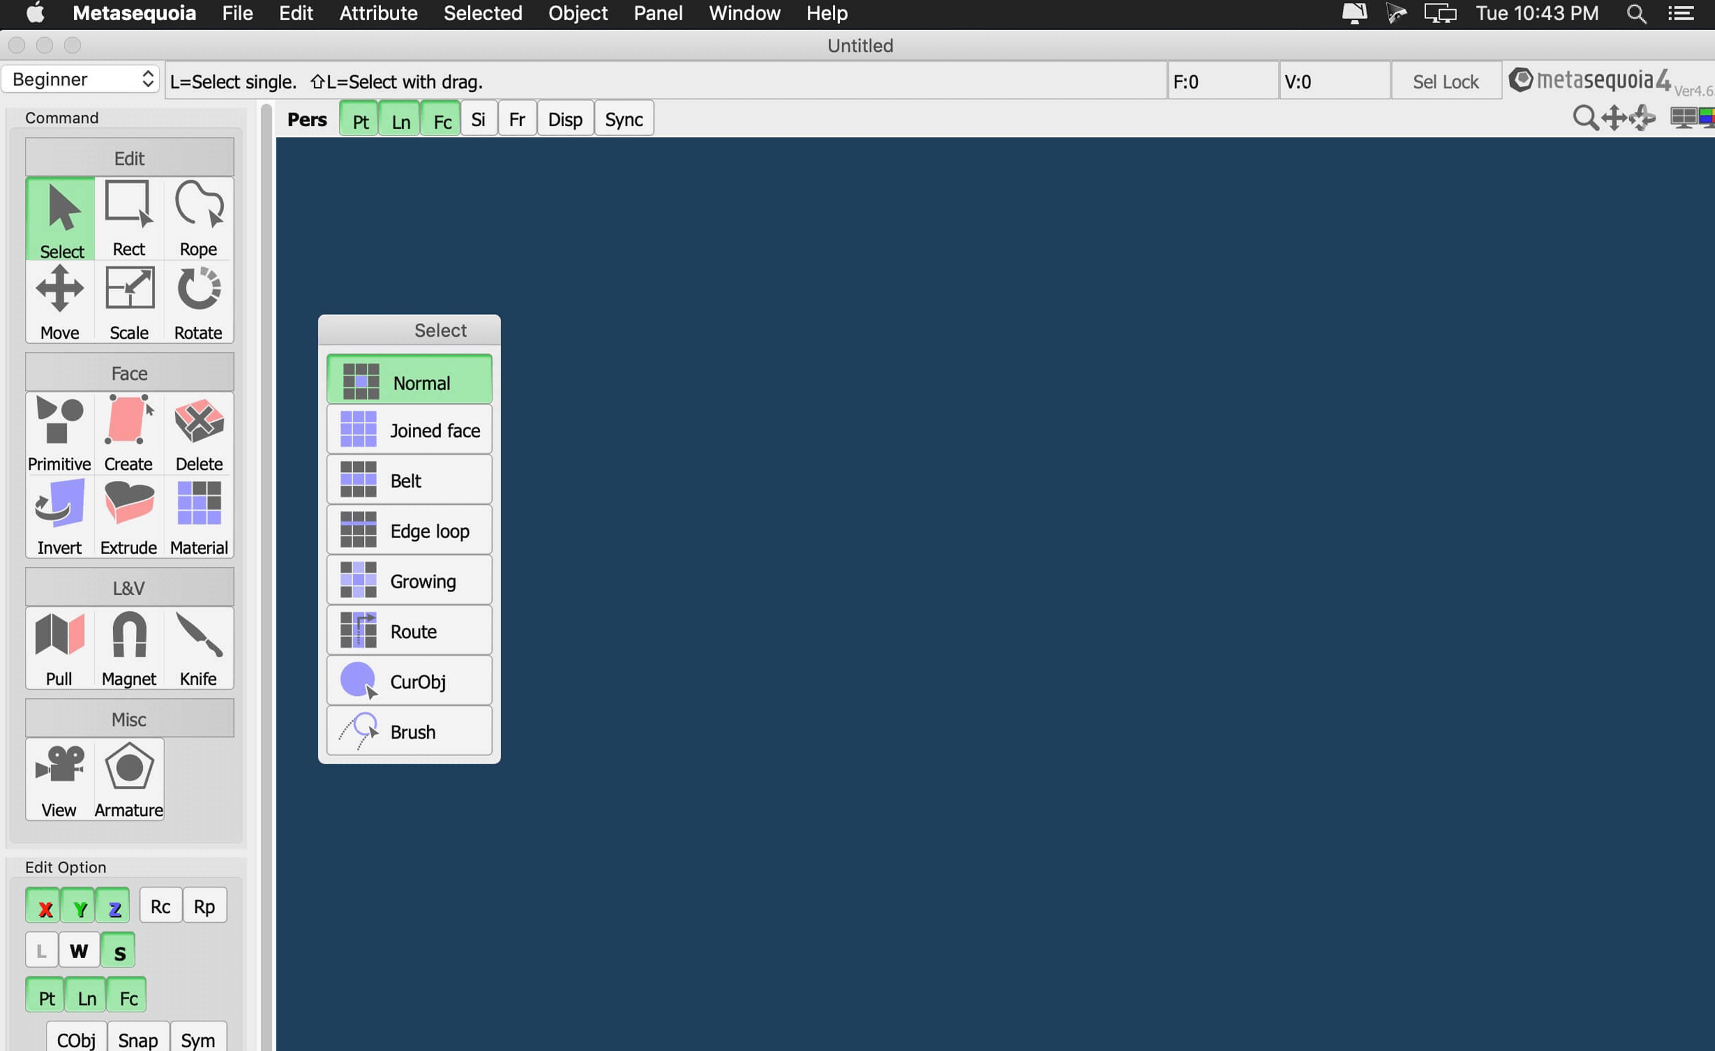Open the Beginner mode dropdown

point(81,79)
